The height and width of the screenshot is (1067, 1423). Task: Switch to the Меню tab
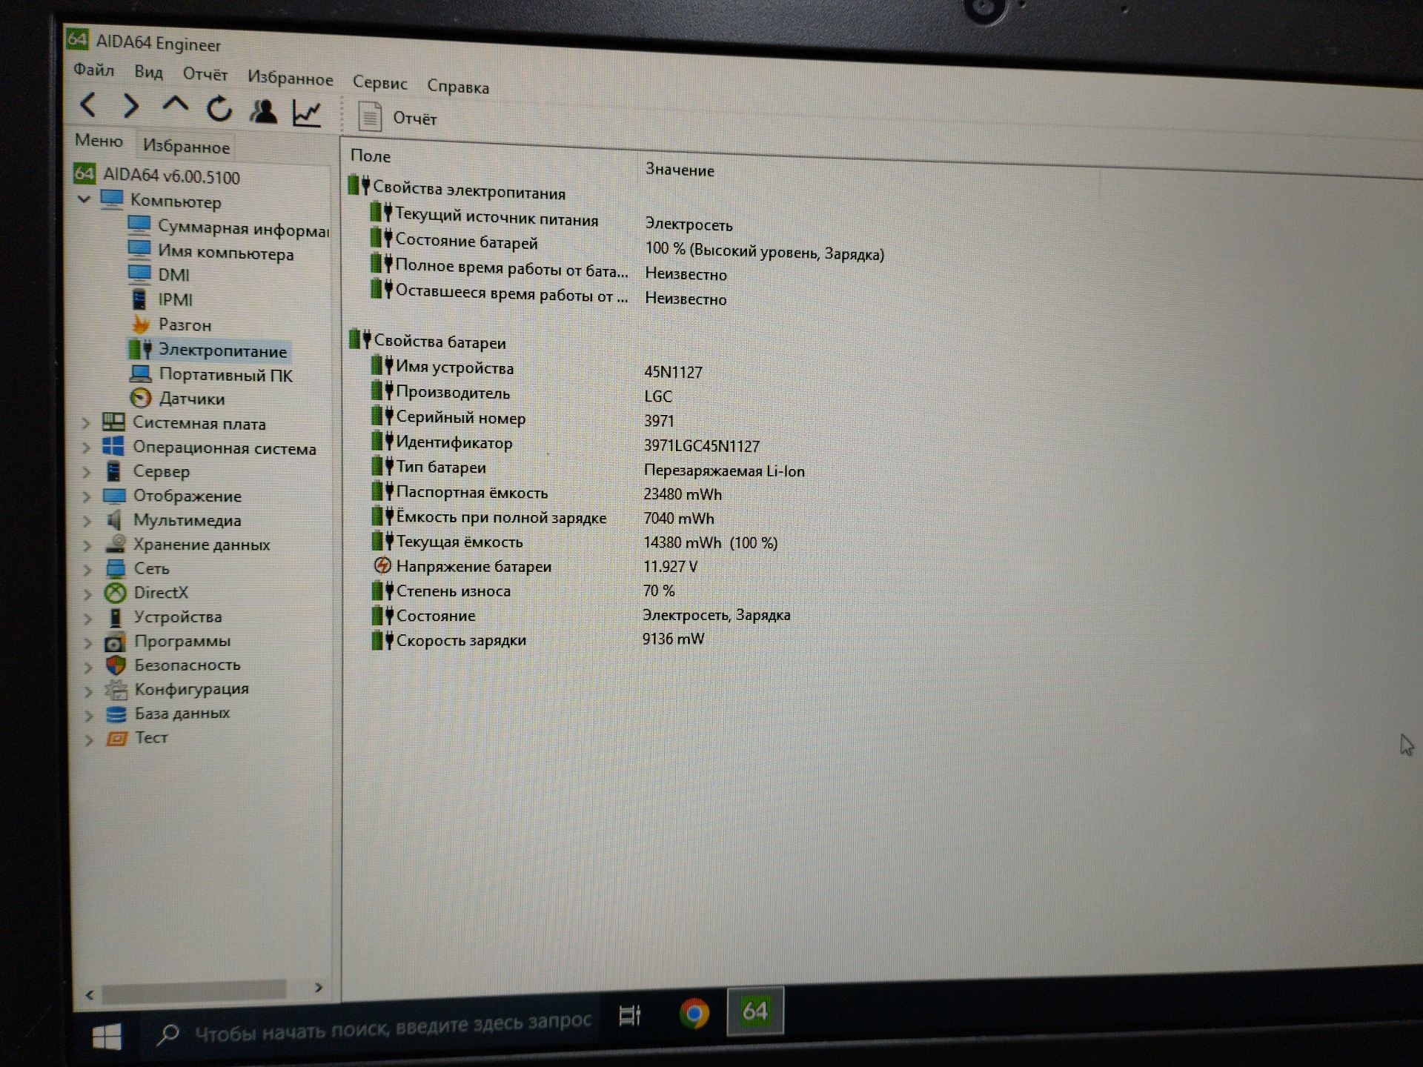pos(99,140)
